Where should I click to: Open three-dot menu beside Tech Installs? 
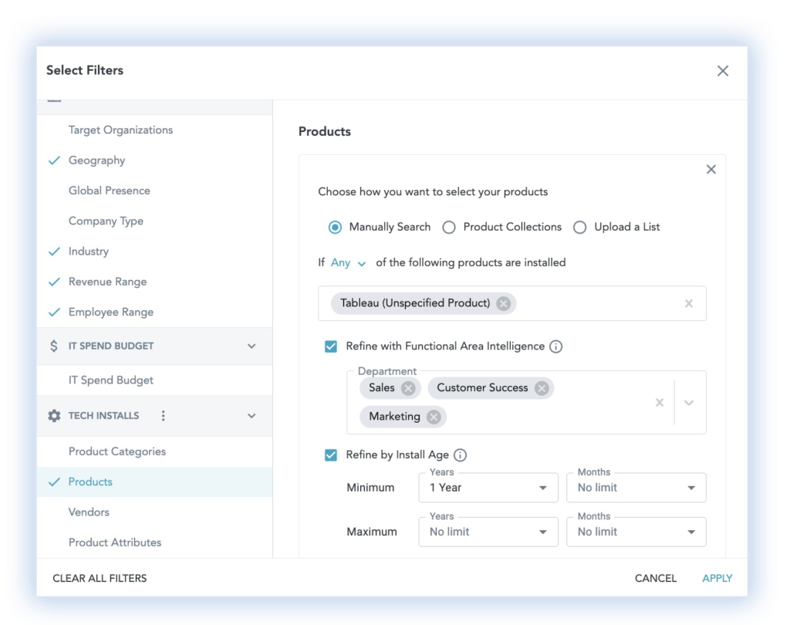tap(163, 416)
